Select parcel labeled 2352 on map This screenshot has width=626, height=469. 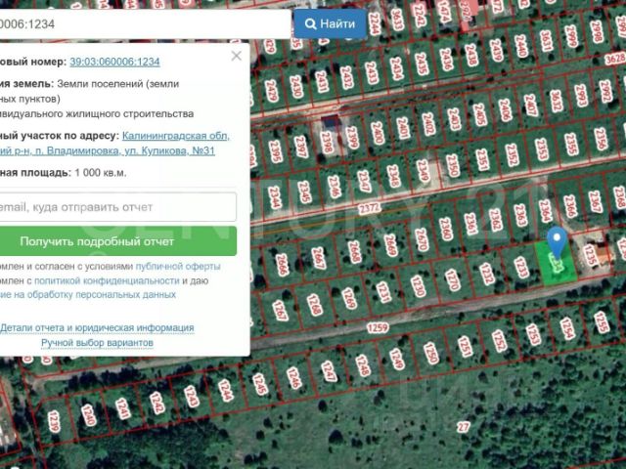(x=513, y=154)
